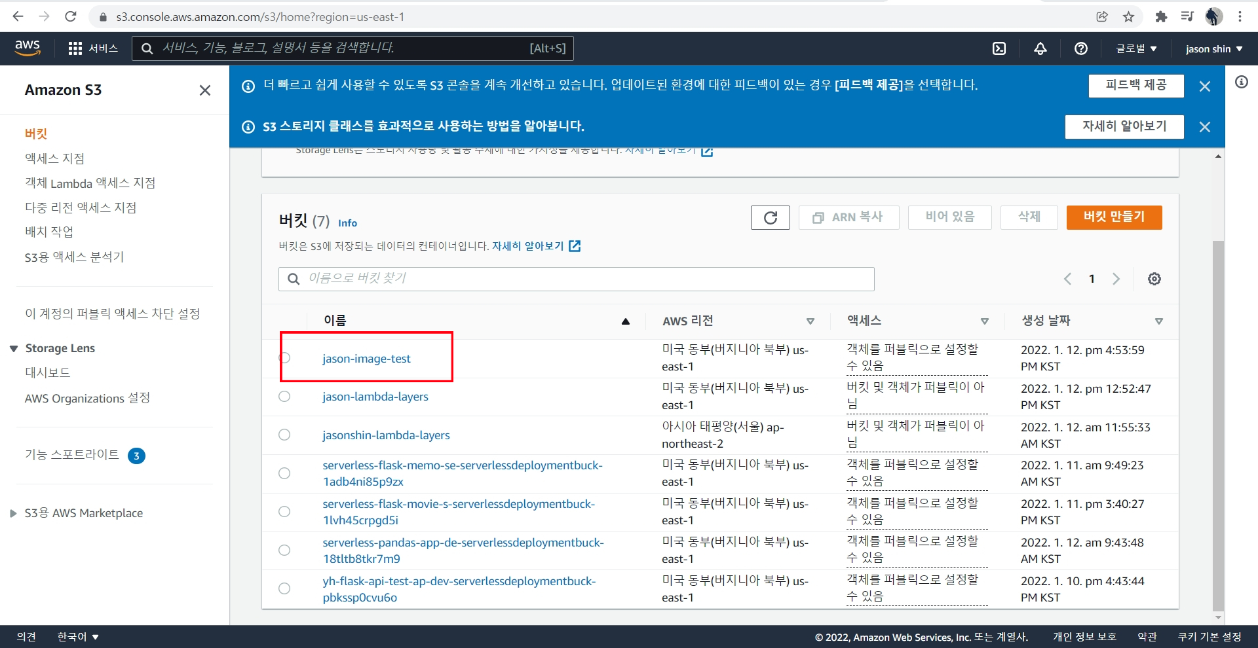The width and height of the screenshot is (1258, 648).
Task: Open browser profile avatar
Action: pyautogui.click(x=1213, y=17)
